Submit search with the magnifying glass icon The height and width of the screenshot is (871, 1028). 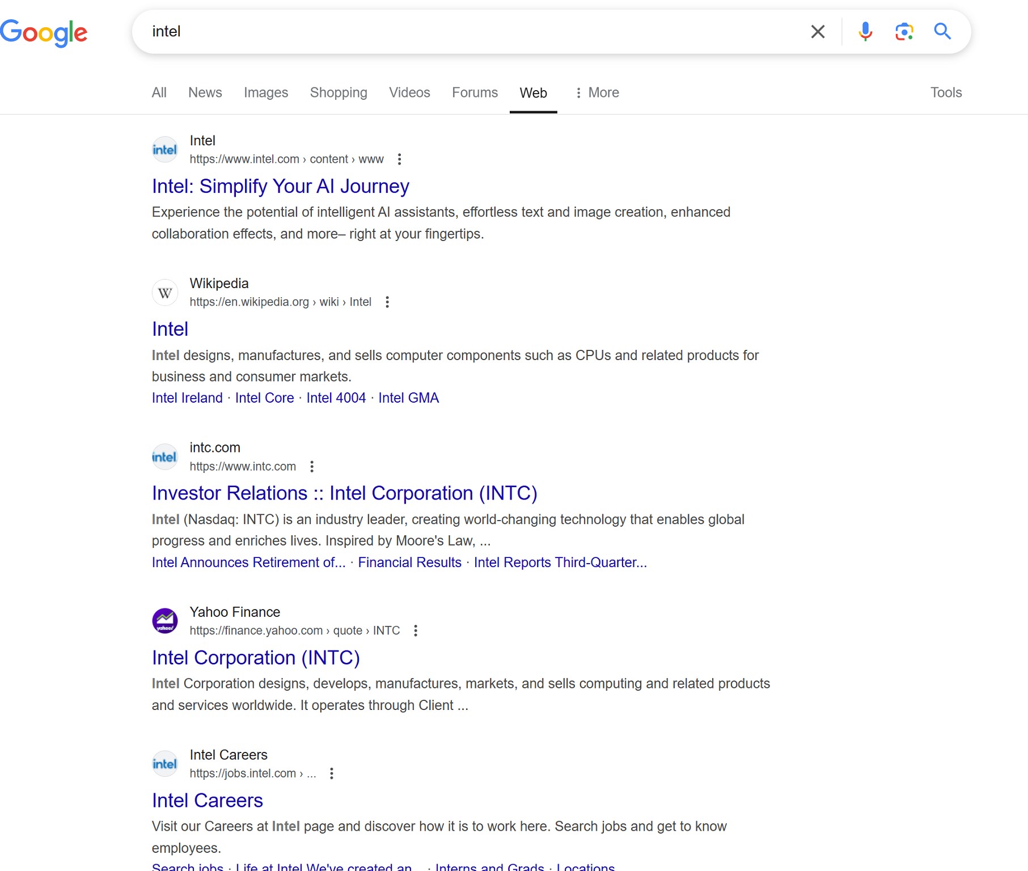tap(942, 31)
